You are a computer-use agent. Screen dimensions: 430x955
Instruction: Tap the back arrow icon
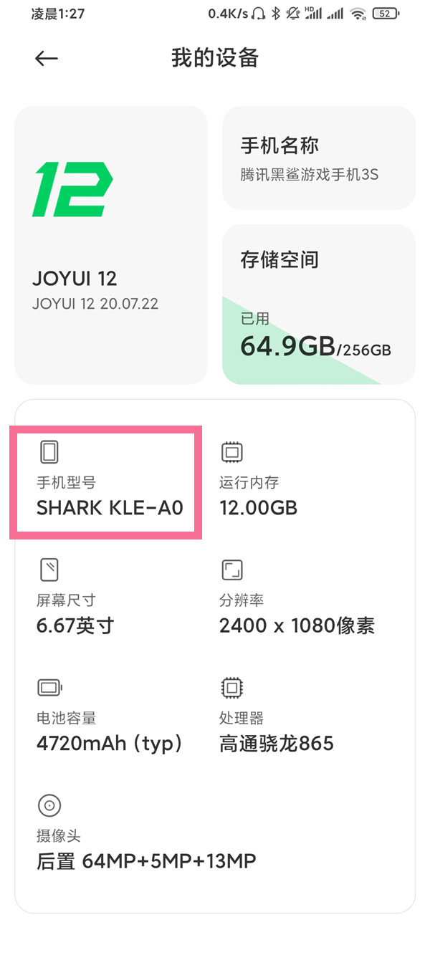pos(47,59)
